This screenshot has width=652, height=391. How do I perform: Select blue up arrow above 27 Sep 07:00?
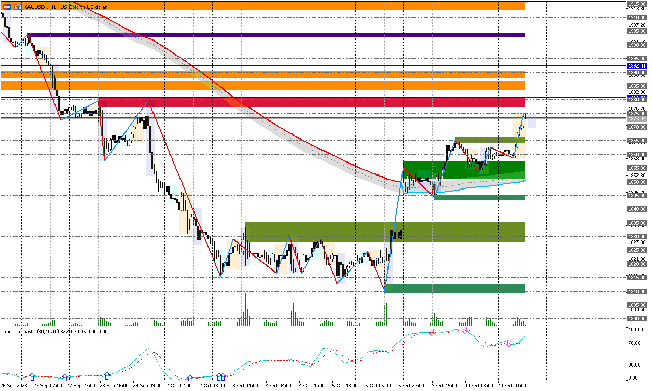pos(32,376)
